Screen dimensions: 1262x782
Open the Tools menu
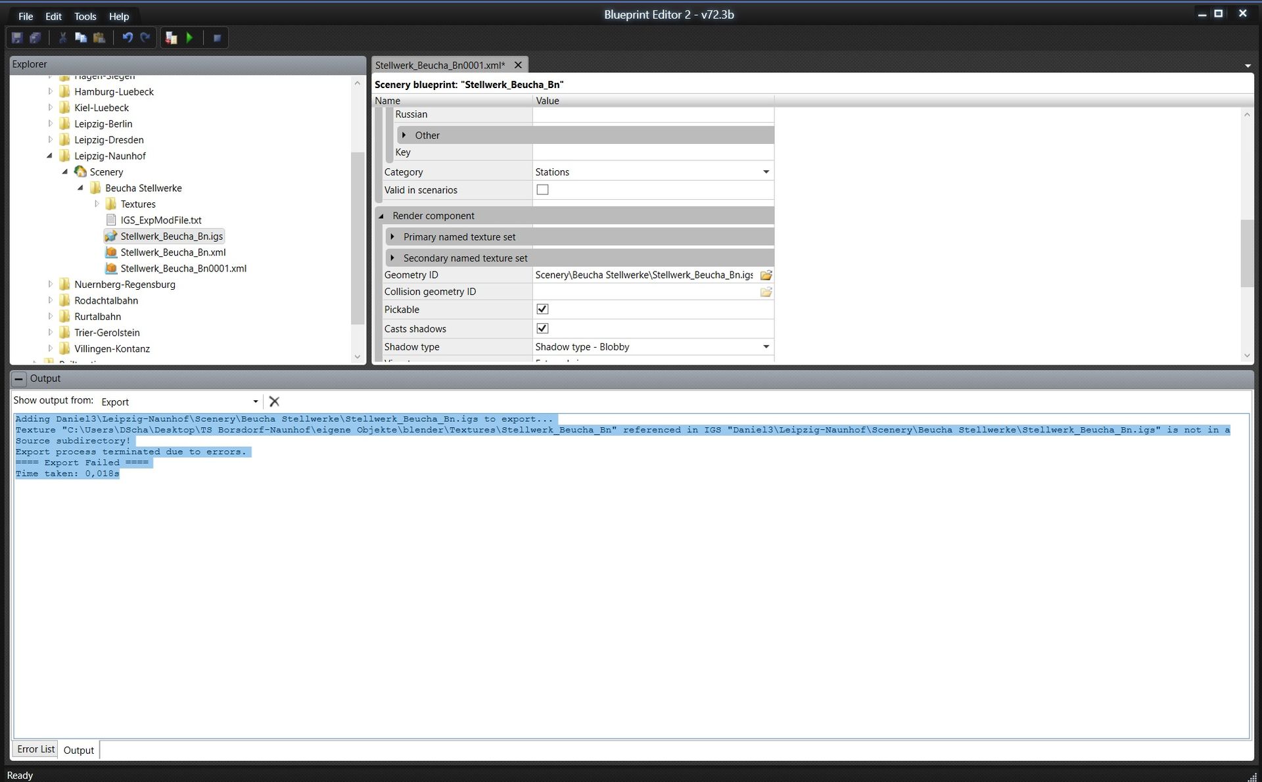[x=85, y=16]
